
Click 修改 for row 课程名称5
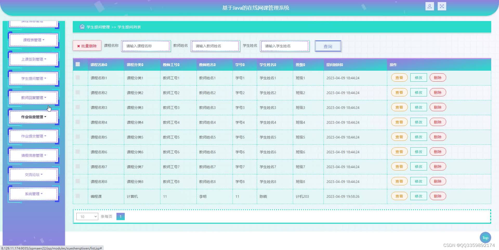pyautogui.click(x=418, y=137)
